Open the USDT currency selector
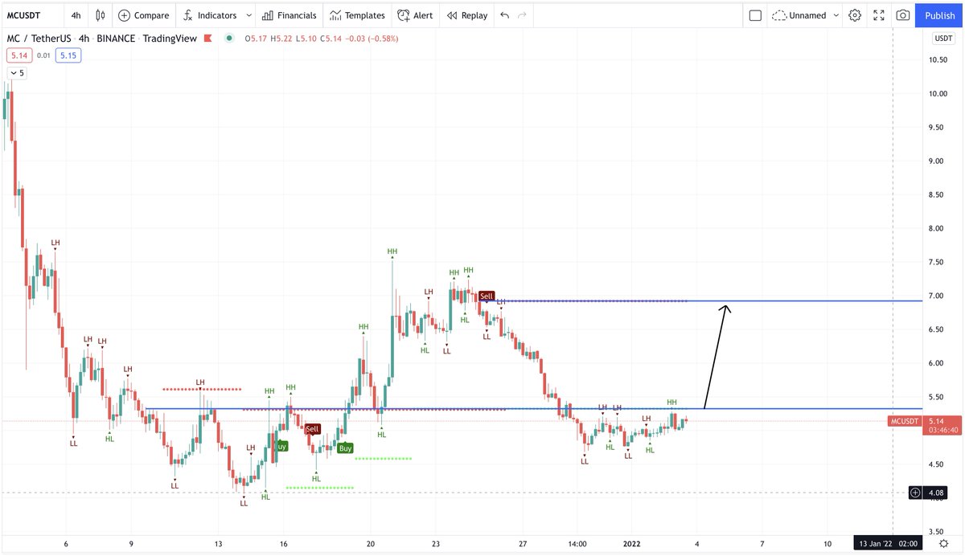965x556 pixels. (942, 39)
